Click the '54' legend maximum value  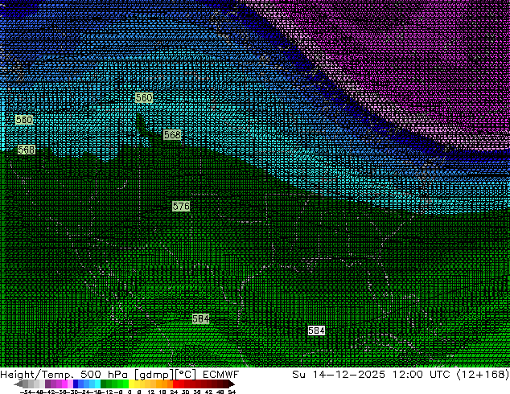pyautogui.click(x=232, y=392)
